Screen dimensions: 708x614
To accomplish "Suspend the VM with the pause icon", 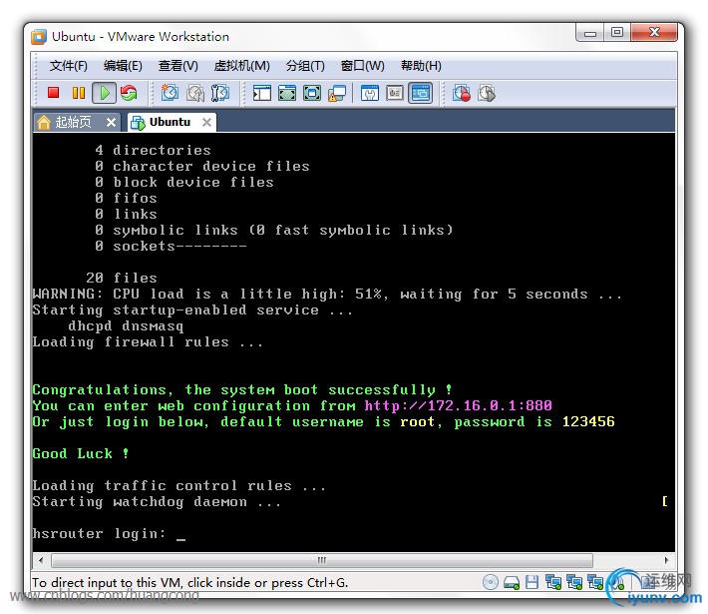I will tap(79, 93).
